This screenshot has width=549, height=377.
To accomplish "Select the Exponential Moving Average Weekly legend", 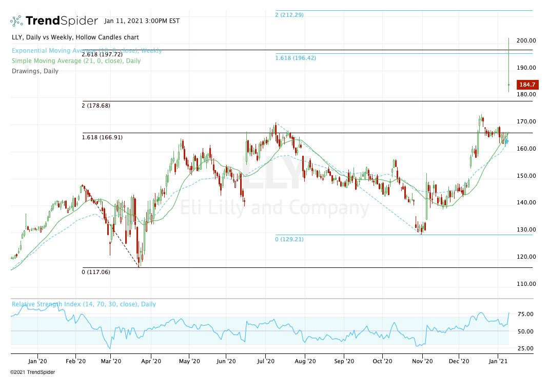I will (x=87, y=50).
